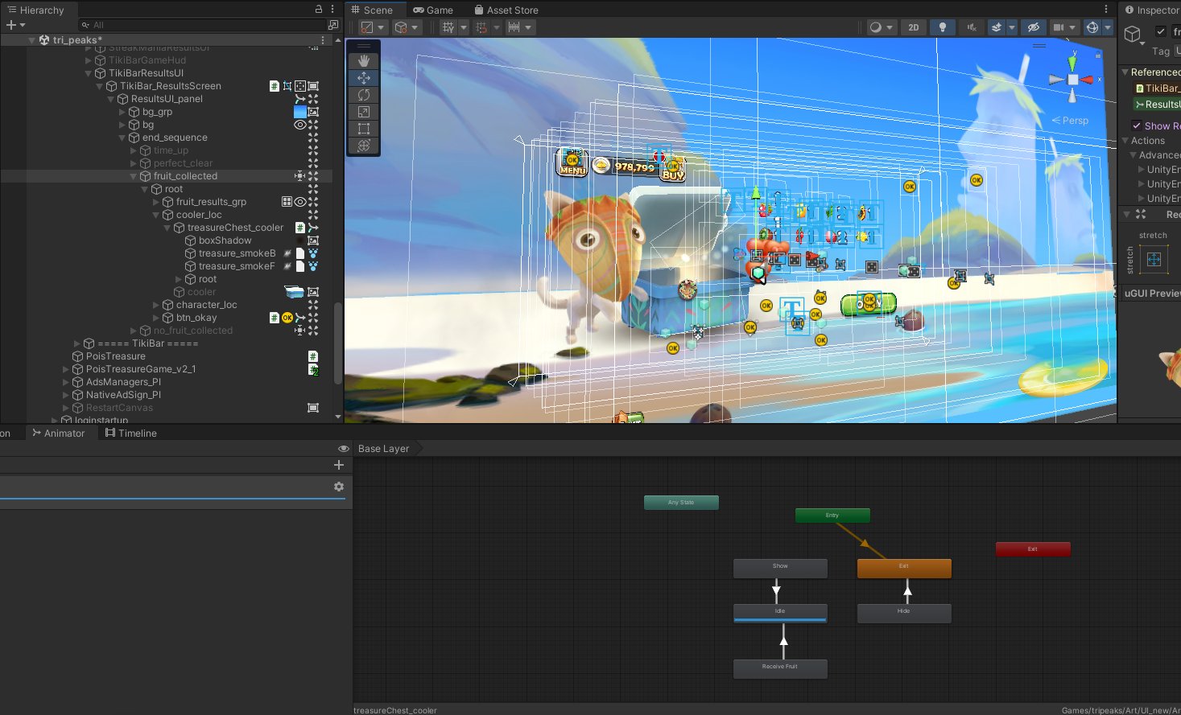The height and width of the screenshot is (715, 1181).
Task: Switch to the Game tab
Action: click(x=433, y=10)
